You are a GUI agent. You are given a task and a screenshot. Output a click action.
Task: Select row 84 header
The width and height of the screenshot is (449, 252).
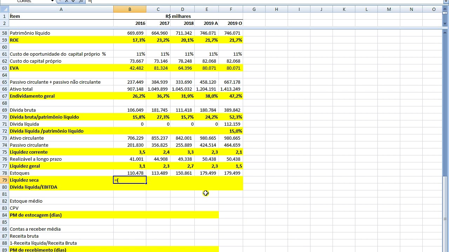4,215
